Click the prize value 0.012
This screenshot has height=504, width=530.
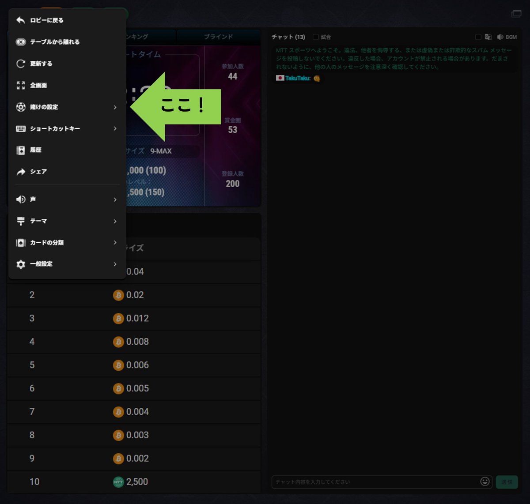pyautogui.click(x=137, y=319)
